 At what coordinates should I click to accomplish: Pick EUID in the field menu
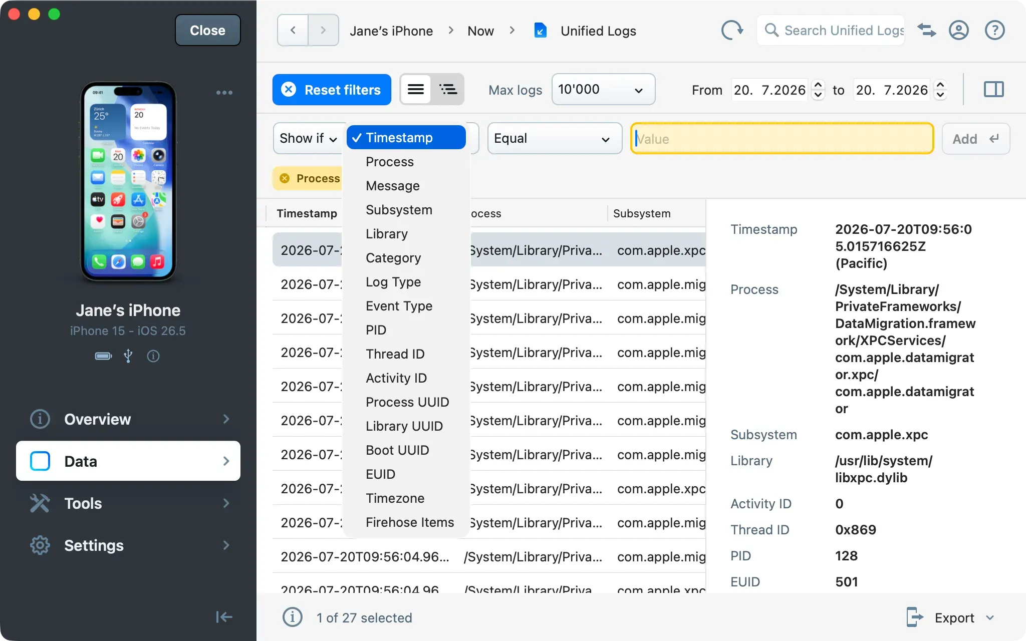tap(406, 474)
